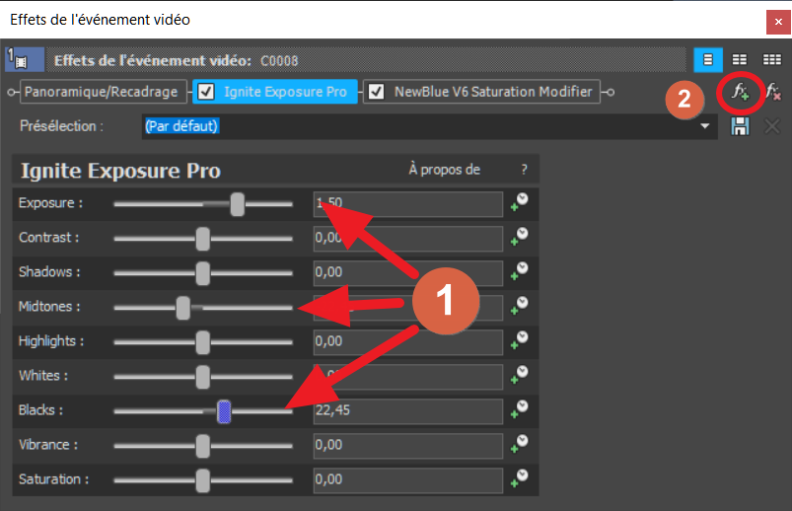Click the Blacks value field showing 22,45
The height and width of the screenshot is (511, 792).
408,411
